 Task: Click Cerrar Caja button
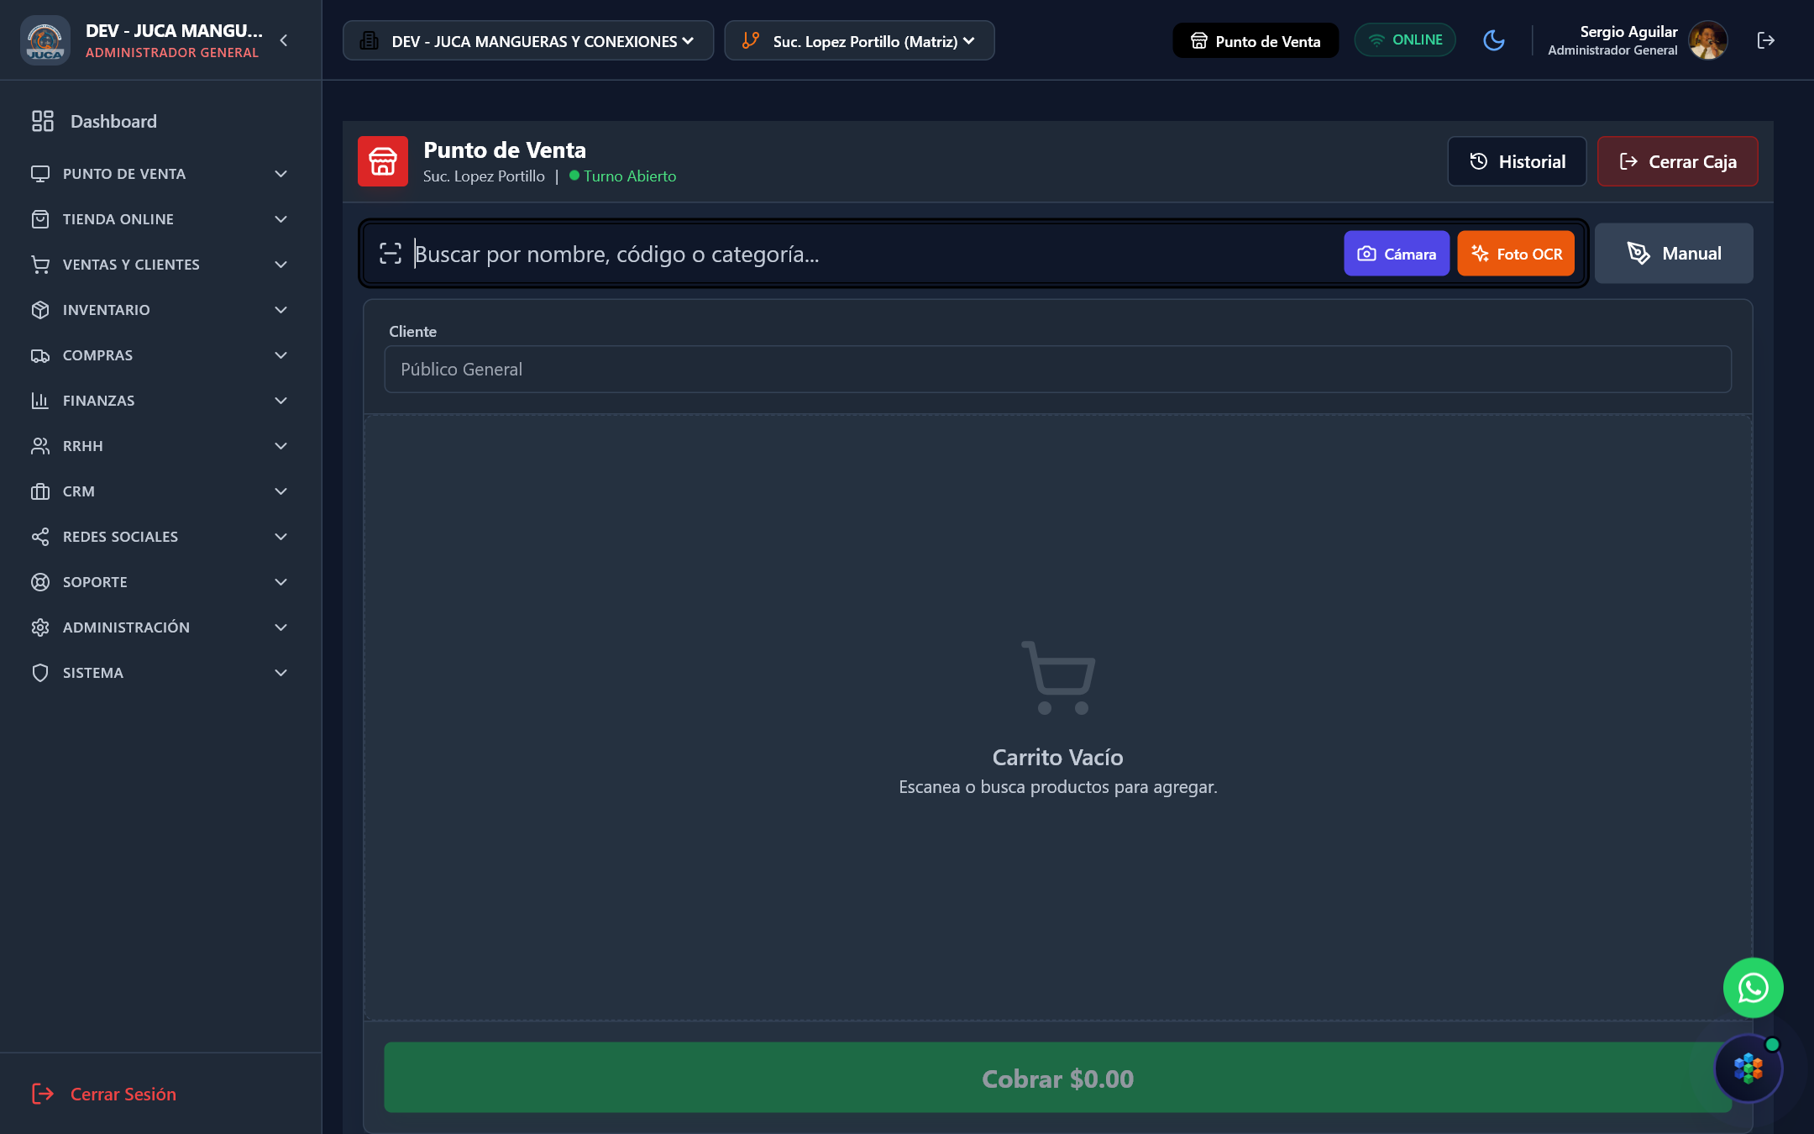point(1677,161)
